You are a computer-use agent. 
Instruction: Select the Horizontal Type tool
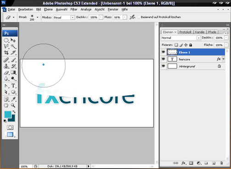coord(13,86)
